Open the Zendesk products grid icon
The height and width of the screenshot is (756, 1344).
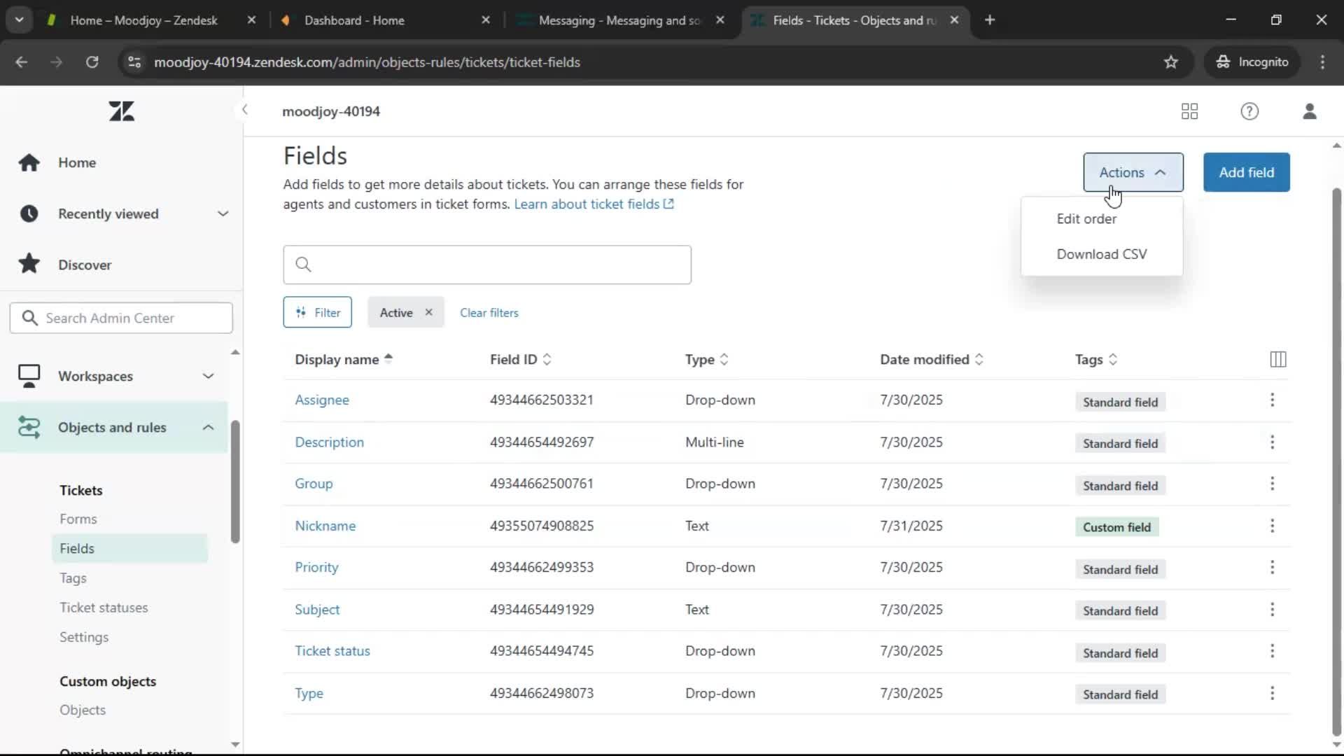pyautogui.click(x=1189, y=111)
